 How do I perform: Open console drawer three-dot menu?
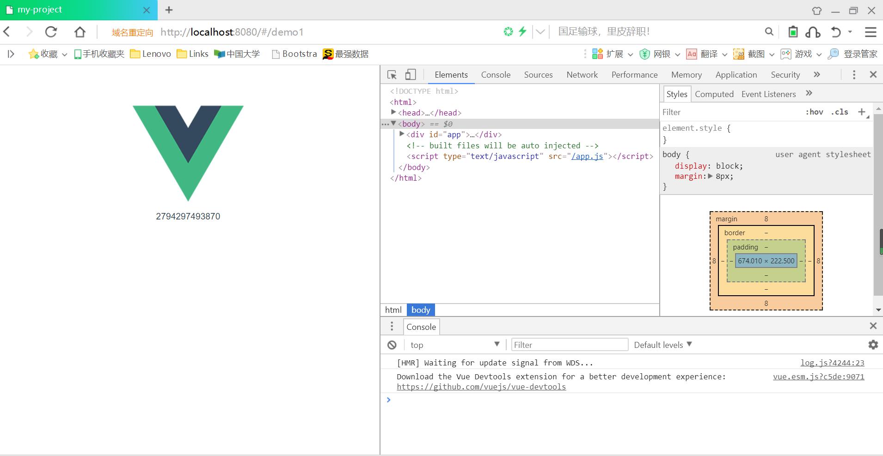point(392,326)
